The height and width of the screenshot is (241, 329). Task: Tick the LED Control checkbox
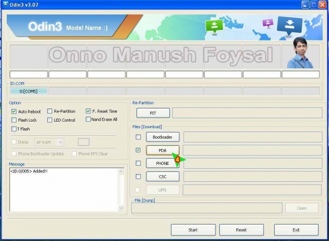(x=50, y=120)
